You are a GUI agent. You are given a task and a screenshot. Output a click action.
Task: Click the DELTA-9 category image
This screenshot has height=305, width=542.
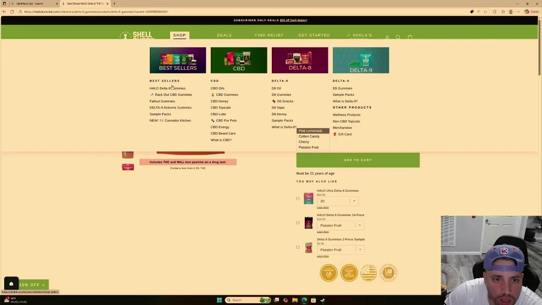[361, 60]
